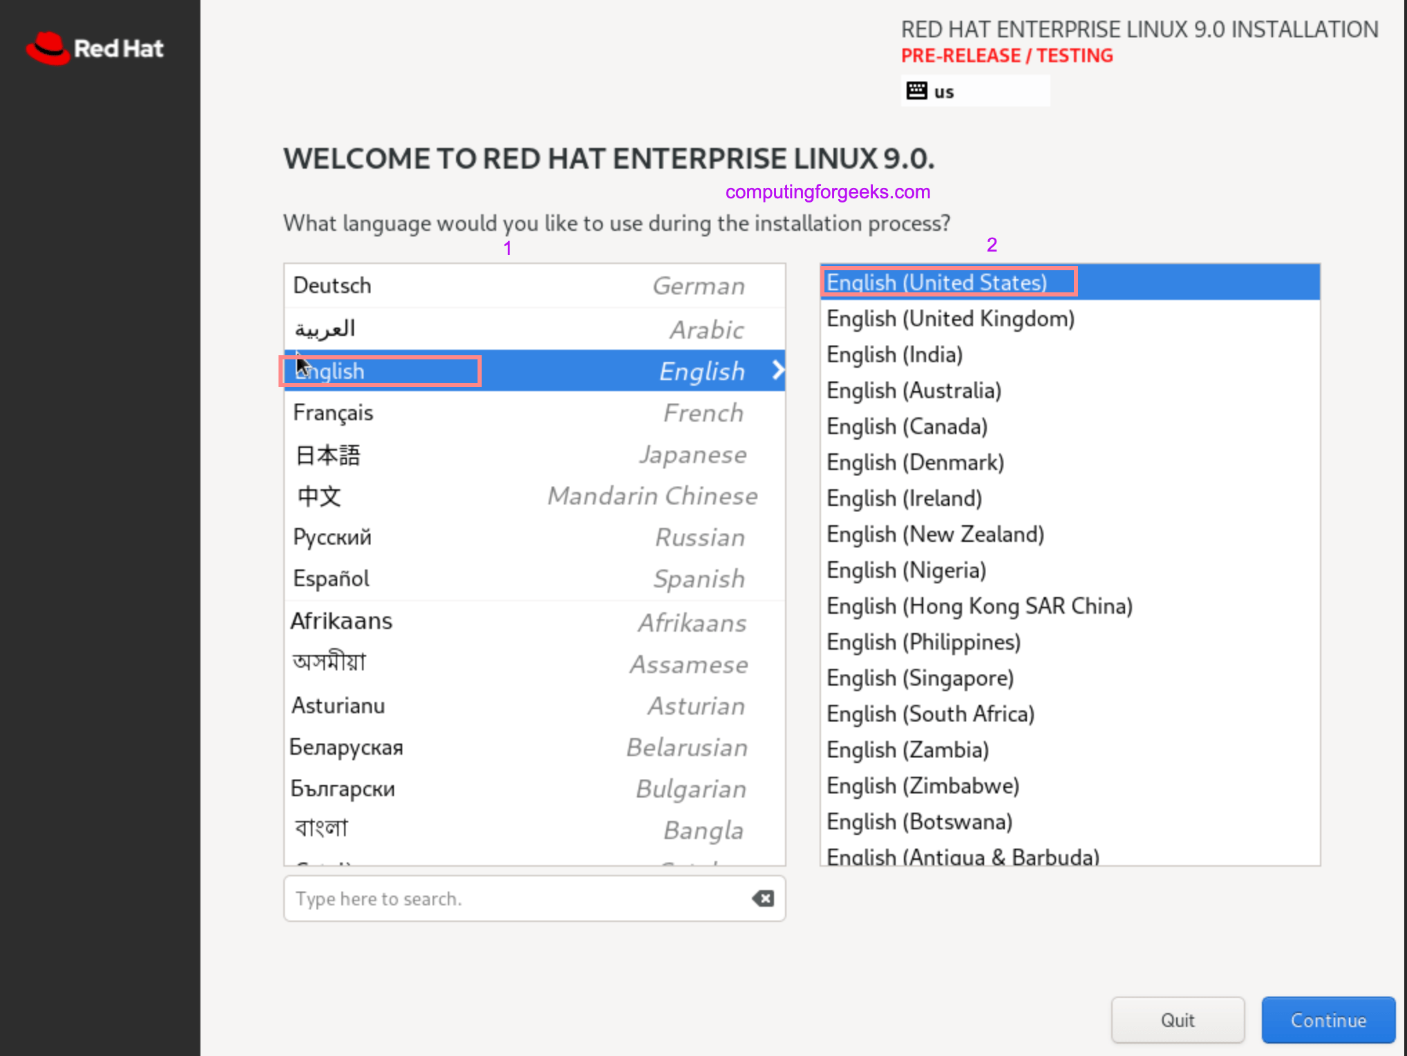Select Assamese language row

coord(534,663)
